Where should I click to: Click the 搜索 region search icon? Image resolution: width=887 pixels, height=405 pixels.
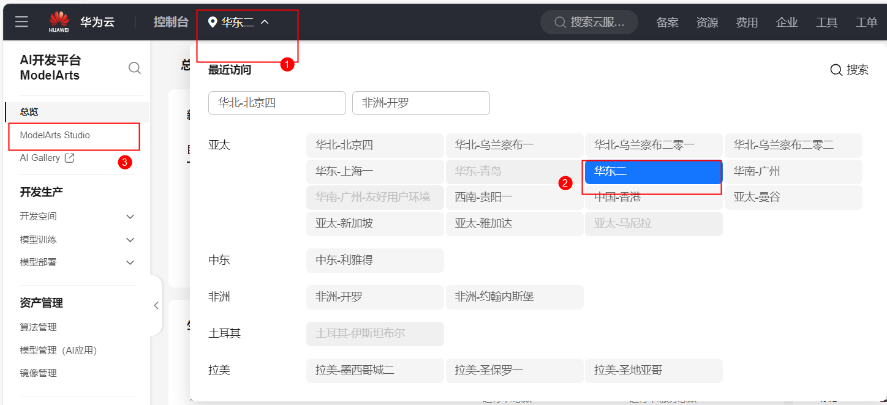(x=836, y=70)
